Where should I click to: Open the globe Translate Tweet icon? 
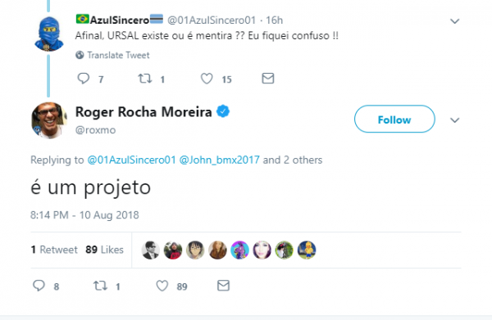(80, 55)
